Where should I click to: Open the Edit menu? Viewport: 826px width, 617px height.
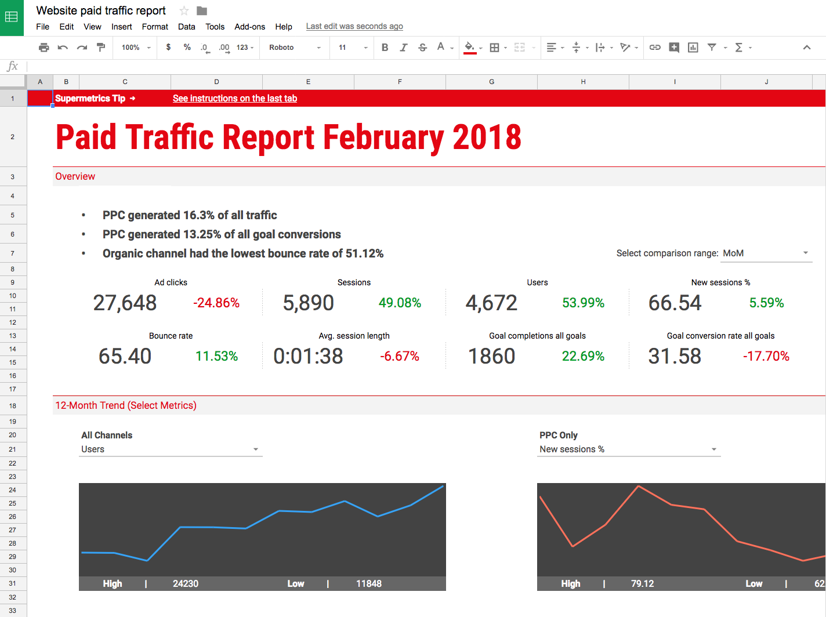coord(67,27)
